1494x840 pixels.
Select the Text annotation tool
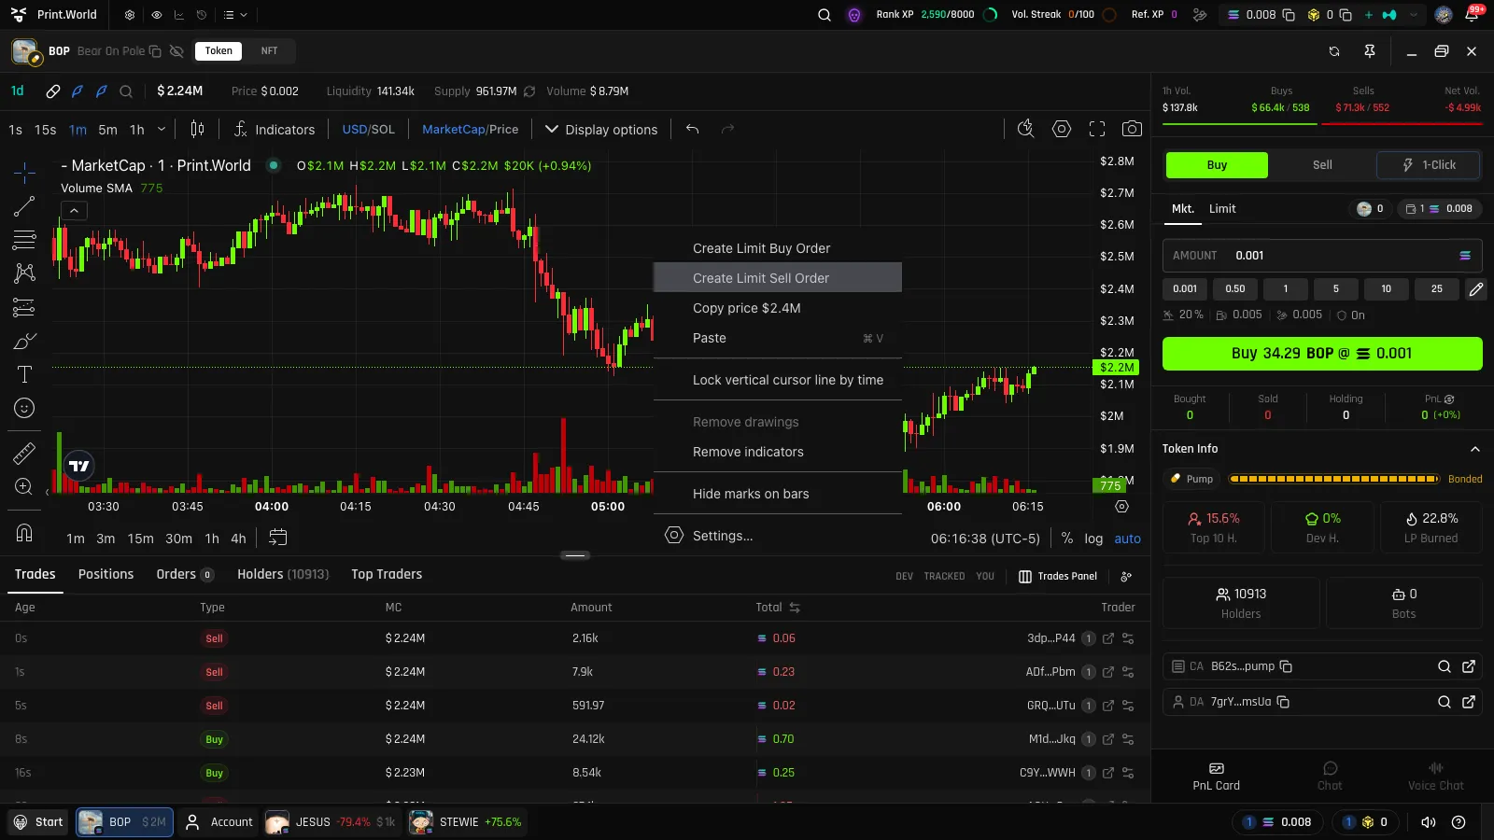click(24, 374)
